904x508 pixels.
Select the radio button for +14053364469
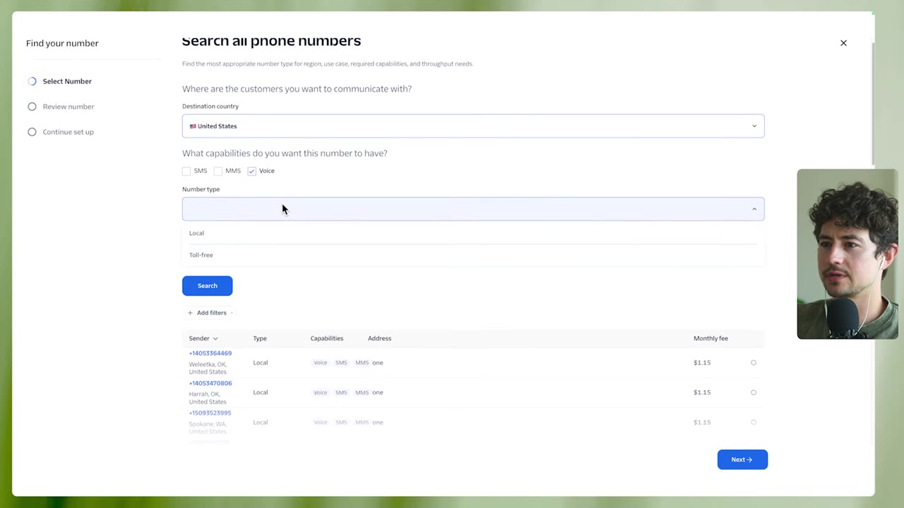(x=754, y=363)
